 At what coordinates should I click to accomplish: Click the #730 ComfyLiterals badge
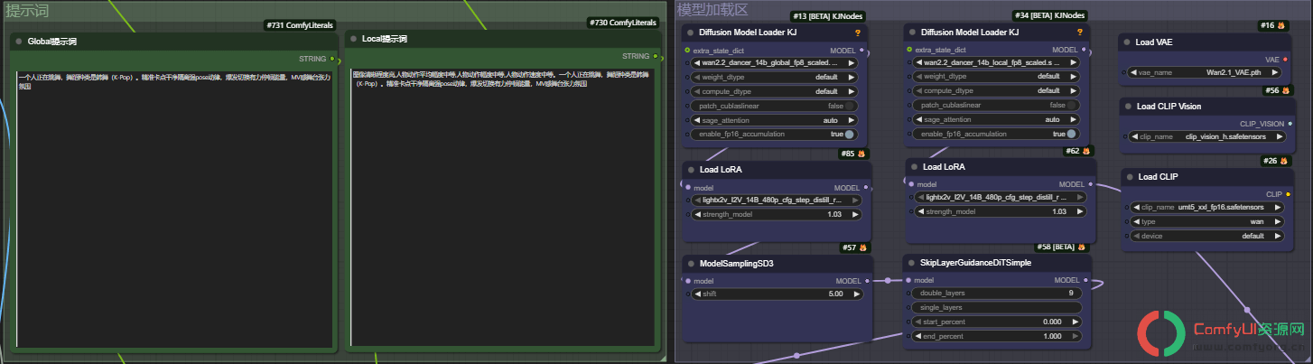click(622, 23)
